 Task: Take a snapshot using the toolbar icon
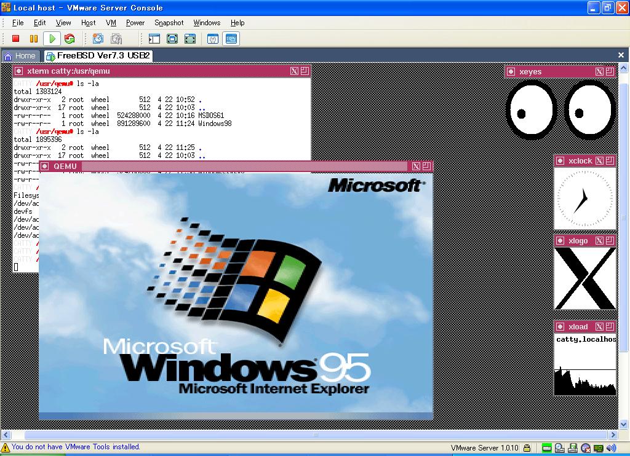98,39
